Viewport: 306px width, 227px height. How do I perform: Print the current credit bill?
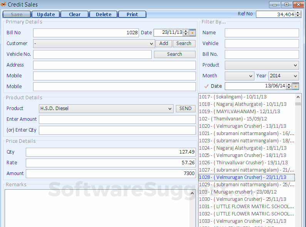(132, 14)
